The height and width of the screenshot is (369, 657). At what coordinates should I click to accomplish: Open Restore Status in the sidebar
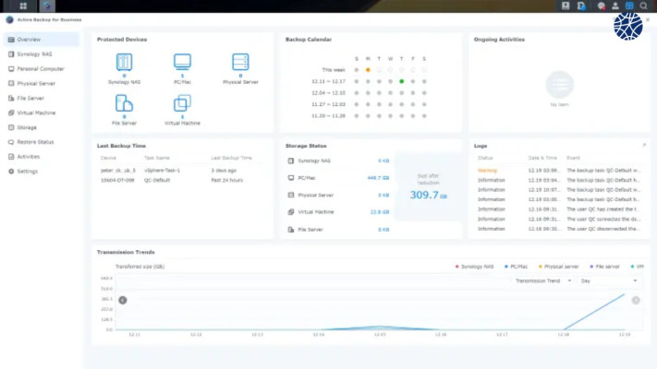42,142
